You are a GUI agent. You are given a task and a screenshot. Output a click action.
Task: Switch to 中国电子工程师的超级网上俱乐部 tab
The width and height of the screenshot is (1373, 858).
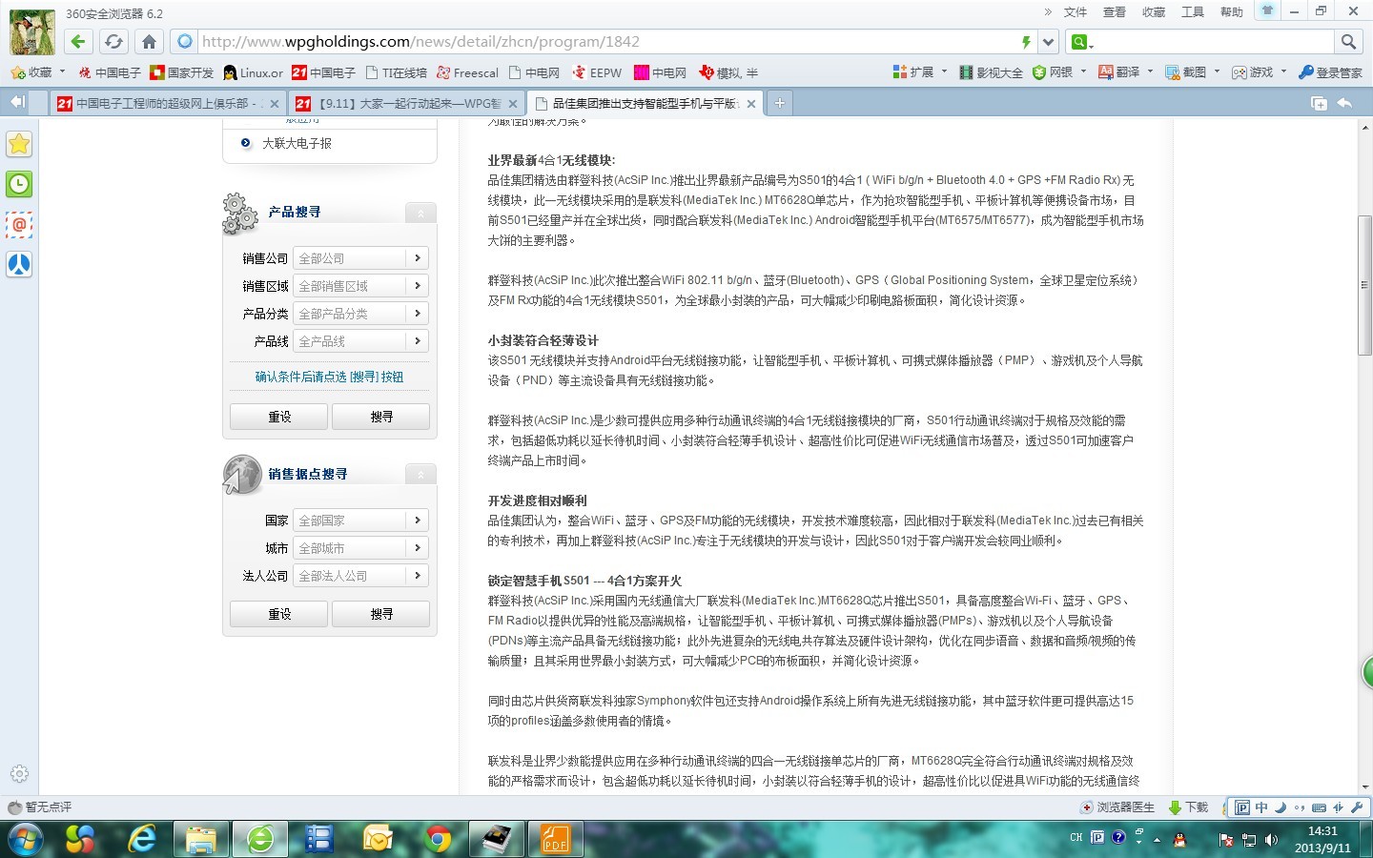tap(167, 103)
